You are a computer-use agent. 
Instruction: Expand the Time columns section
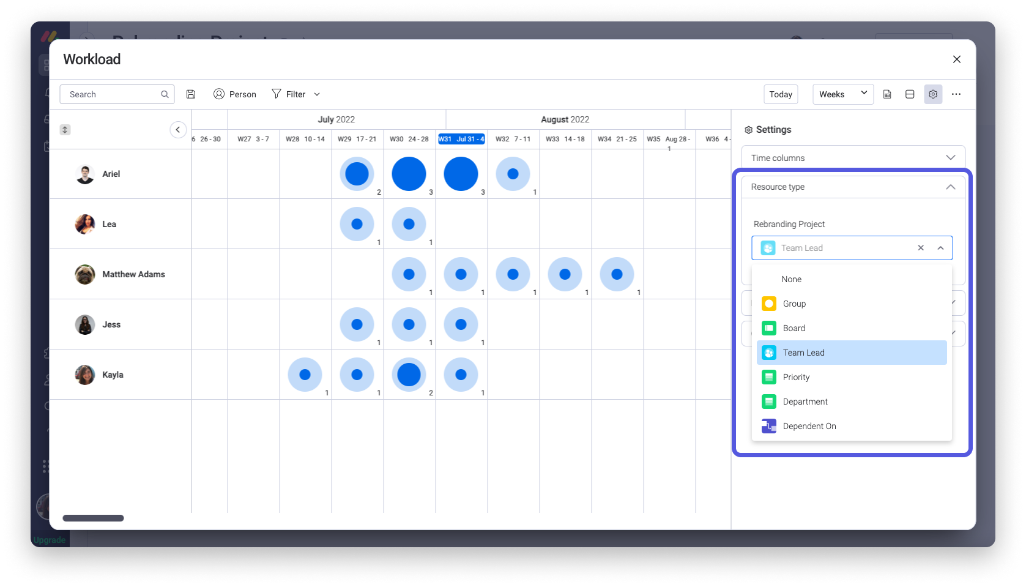click(x=853, y=158)
